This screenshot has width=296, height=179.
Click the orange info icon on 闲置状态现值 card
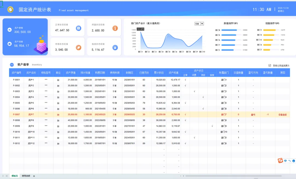(x=115, y=28)
